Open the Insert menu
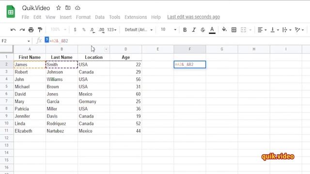Image resolution: width=310 pixels, height=174 pixels. tap(66, 17)
